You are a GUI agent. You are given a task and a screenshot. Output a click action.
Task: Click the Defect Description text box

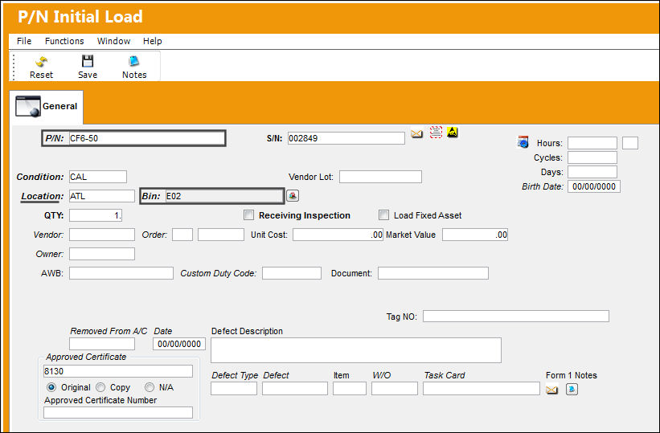tap(356, 350)
